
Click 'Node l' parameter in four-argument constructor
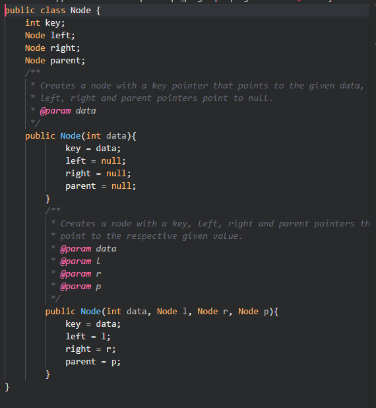coord(172,312)
